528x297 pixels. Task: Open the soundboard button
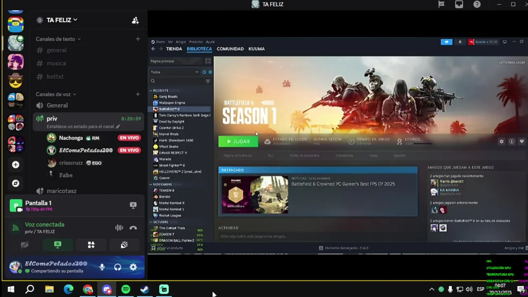coord(124,245)
